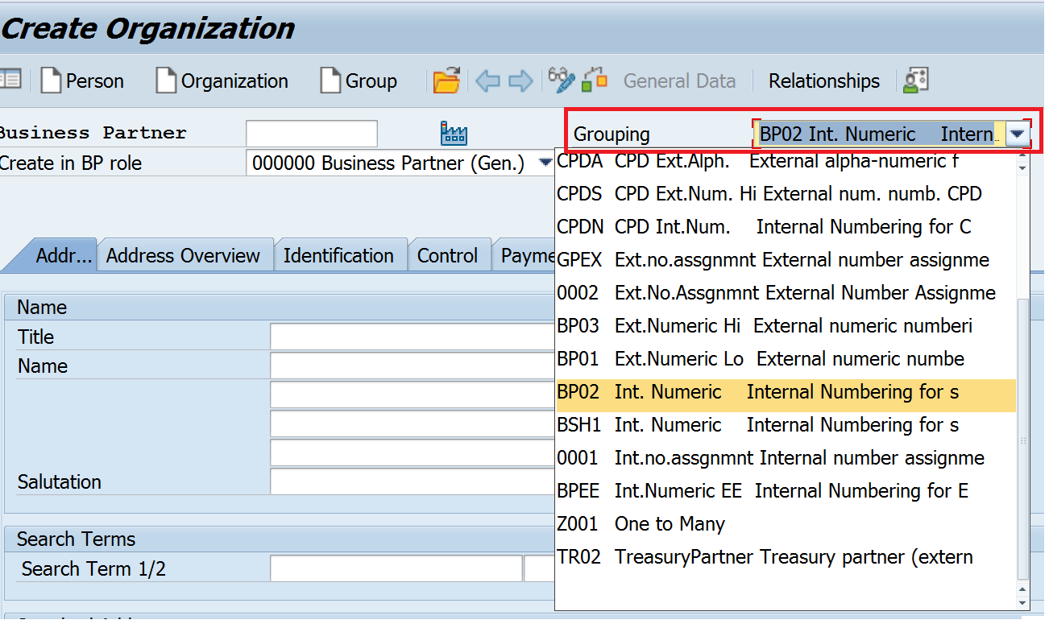The width and height of the screenshot is (1049, 628).
Task: Open an existing business partner
Action: click(446, 81)
